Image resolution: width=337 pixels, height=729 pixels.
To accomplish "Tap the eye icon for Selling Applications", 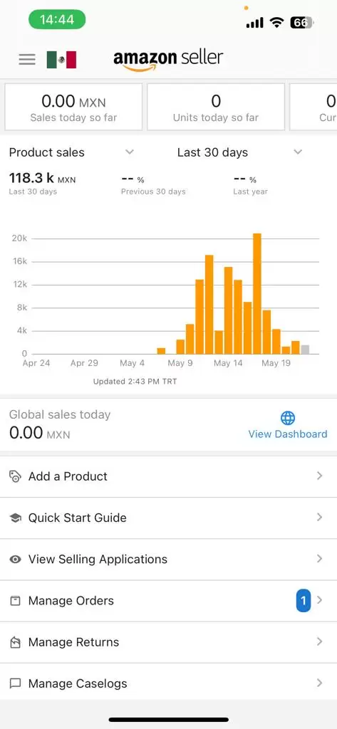I will (x=16, y=560).
